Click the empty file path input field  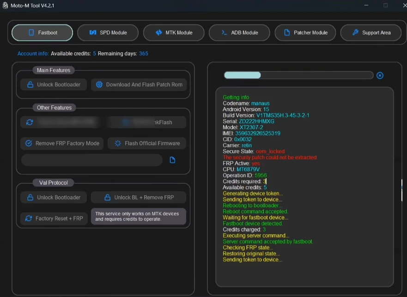pyautogui.click(x=92, y=160)
